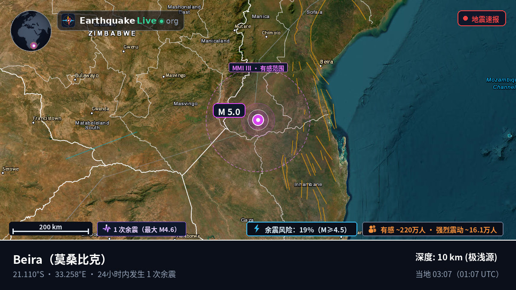Click the Earthquake Live .org site title
The width and height of the screenshot is (516, 290).
(x=129, y=21)
